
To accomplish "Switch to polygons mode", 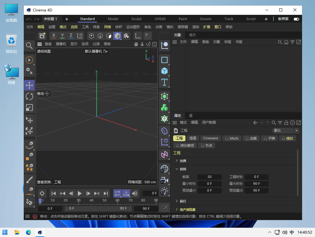I will pos(109,36).
